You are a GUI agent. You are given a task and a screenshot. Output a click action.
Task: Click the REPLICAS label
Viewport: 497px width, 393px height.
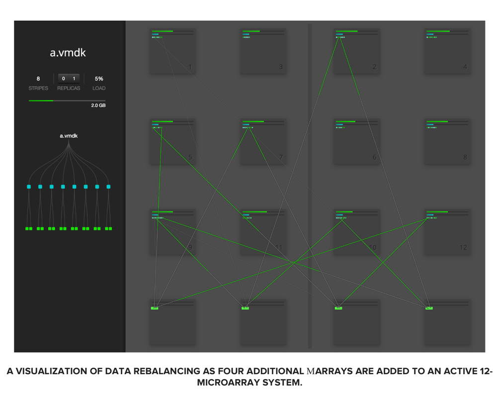tap(69, 88)
